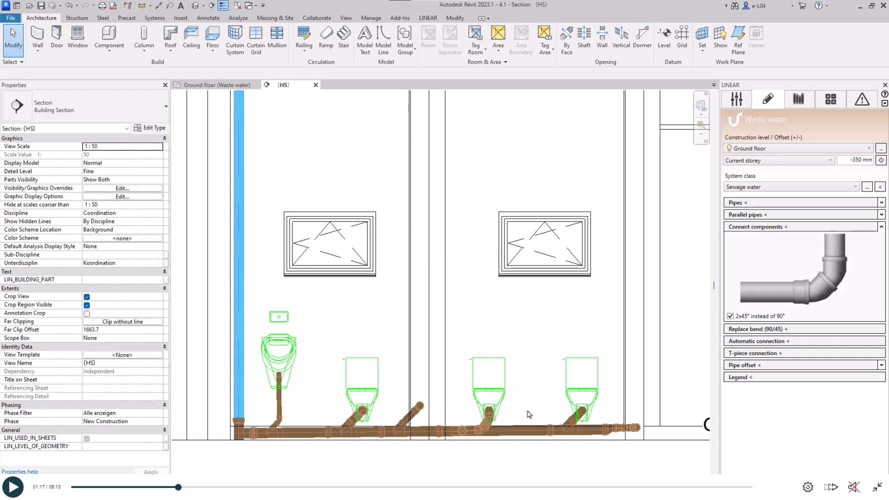This screenshot has height=500, width=889.
Task: Open the Properties help link
Action: tap(19, 471)
